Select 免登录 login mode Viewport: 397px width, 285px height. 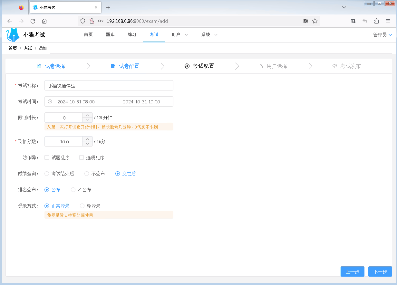click(82, 206)
